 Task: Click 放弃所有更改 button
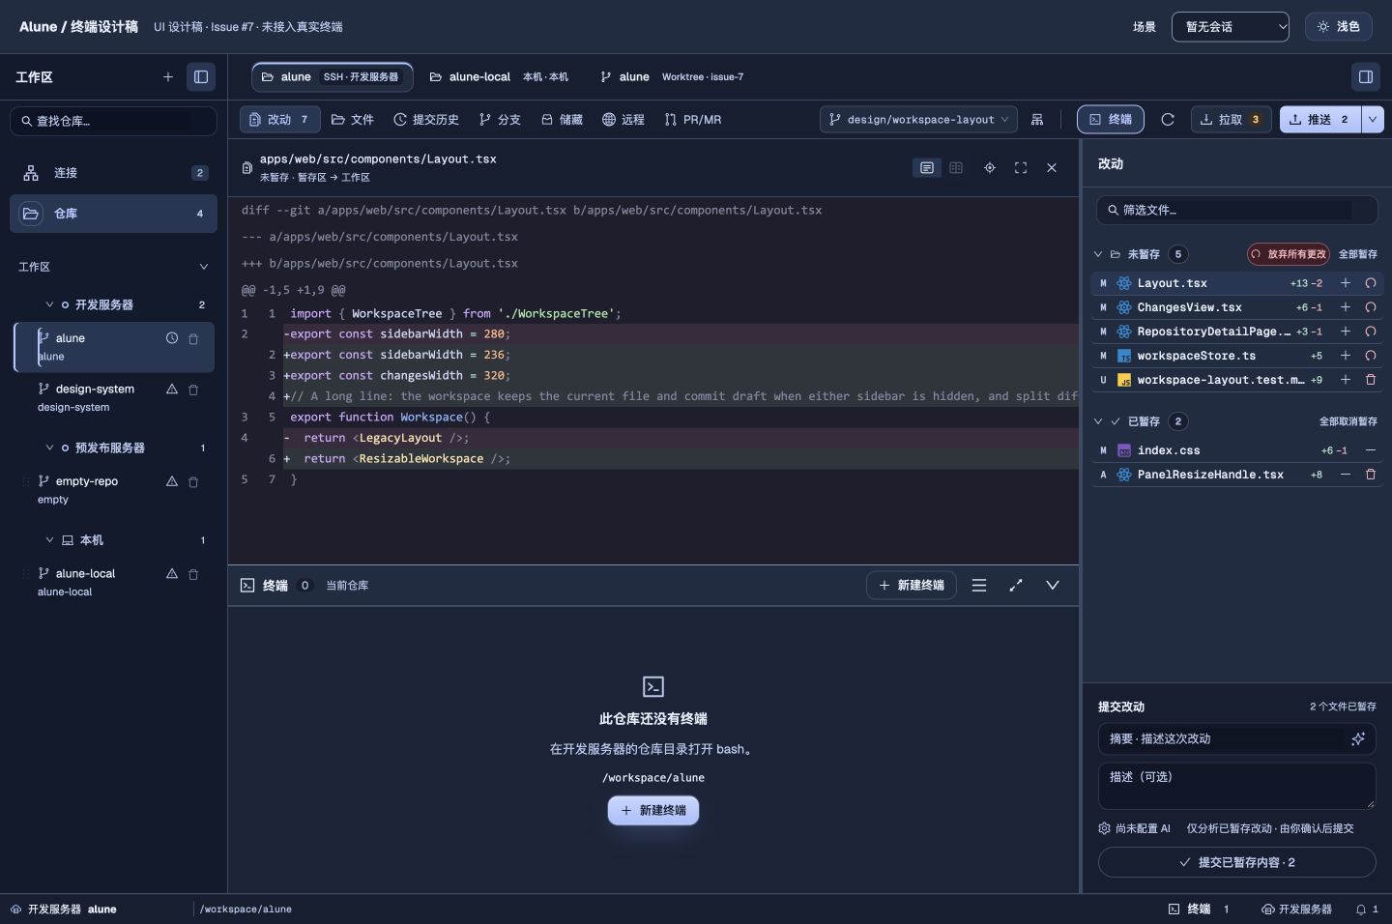[1289, 254]
